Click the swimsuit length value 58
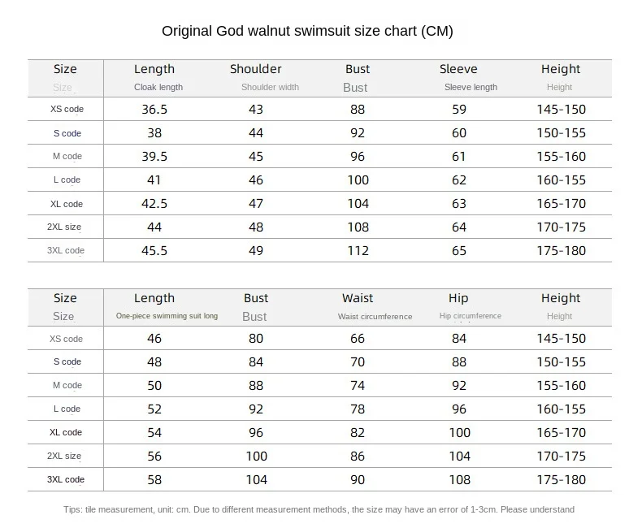 click(154, 480)
